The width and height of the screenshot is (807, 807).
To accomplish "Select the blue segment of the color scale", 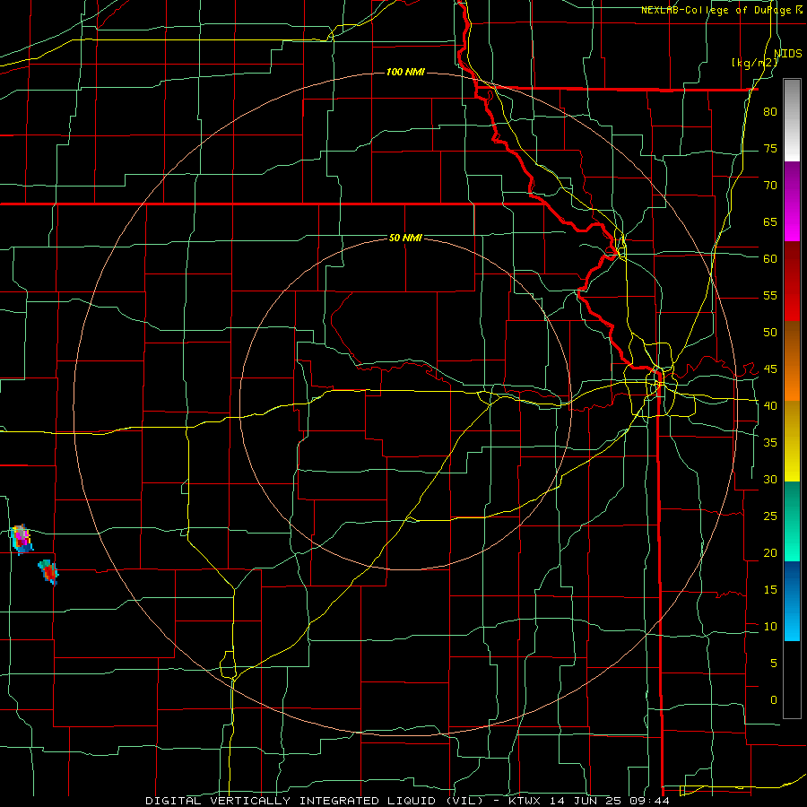I will point(792,601).
